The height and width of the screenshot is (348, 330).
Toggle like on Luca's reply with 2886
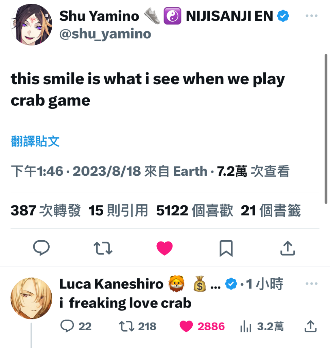[x=202, y=327]
